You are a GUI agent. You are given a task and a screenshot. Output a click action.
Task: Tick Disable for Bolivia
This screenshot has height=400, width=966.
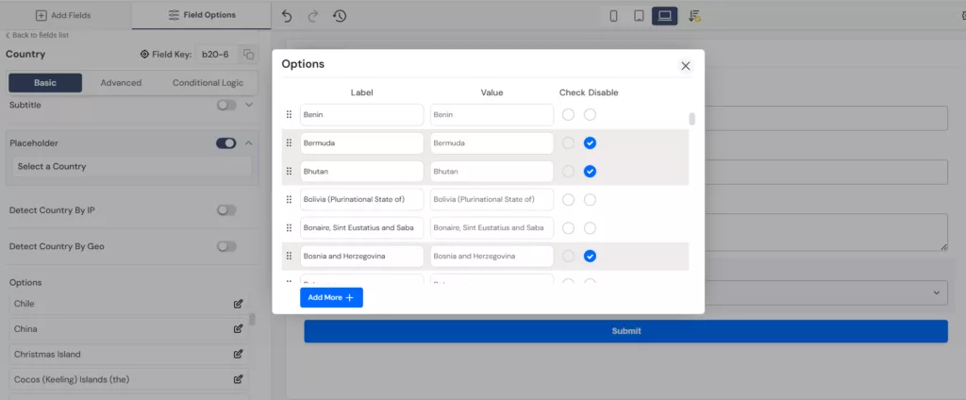point(590,200)
